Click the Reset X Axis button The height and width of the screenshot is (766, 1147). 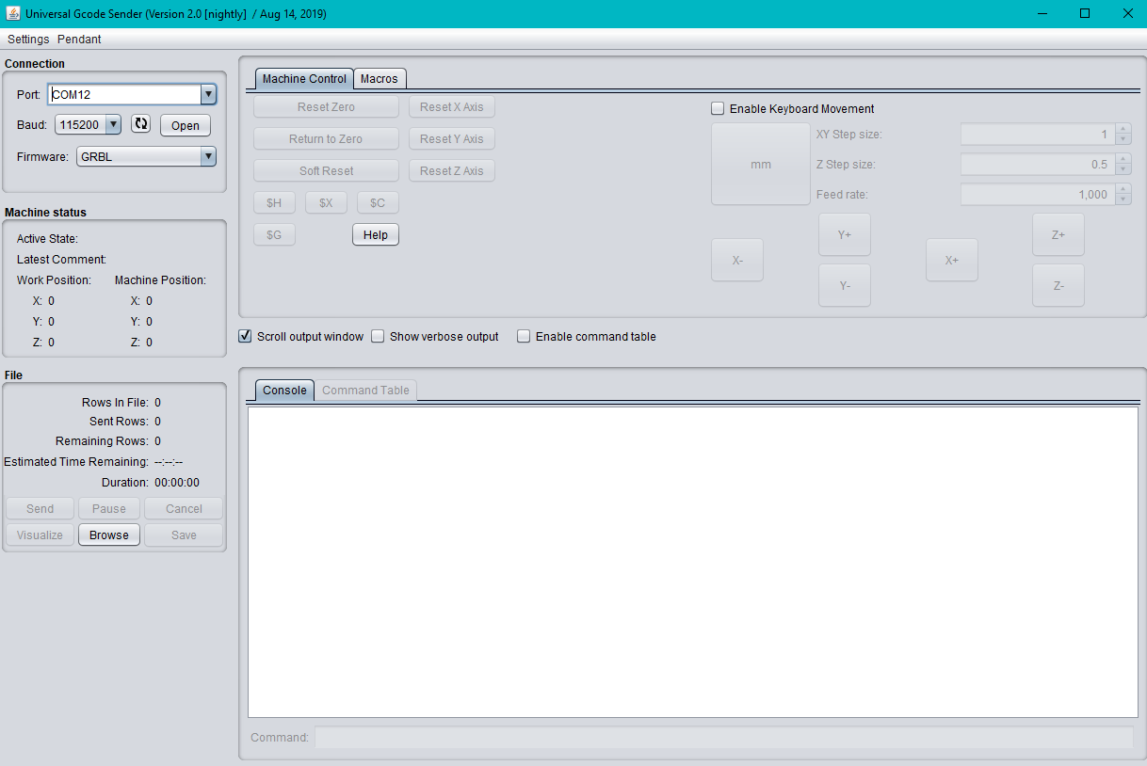pos(452,107)
